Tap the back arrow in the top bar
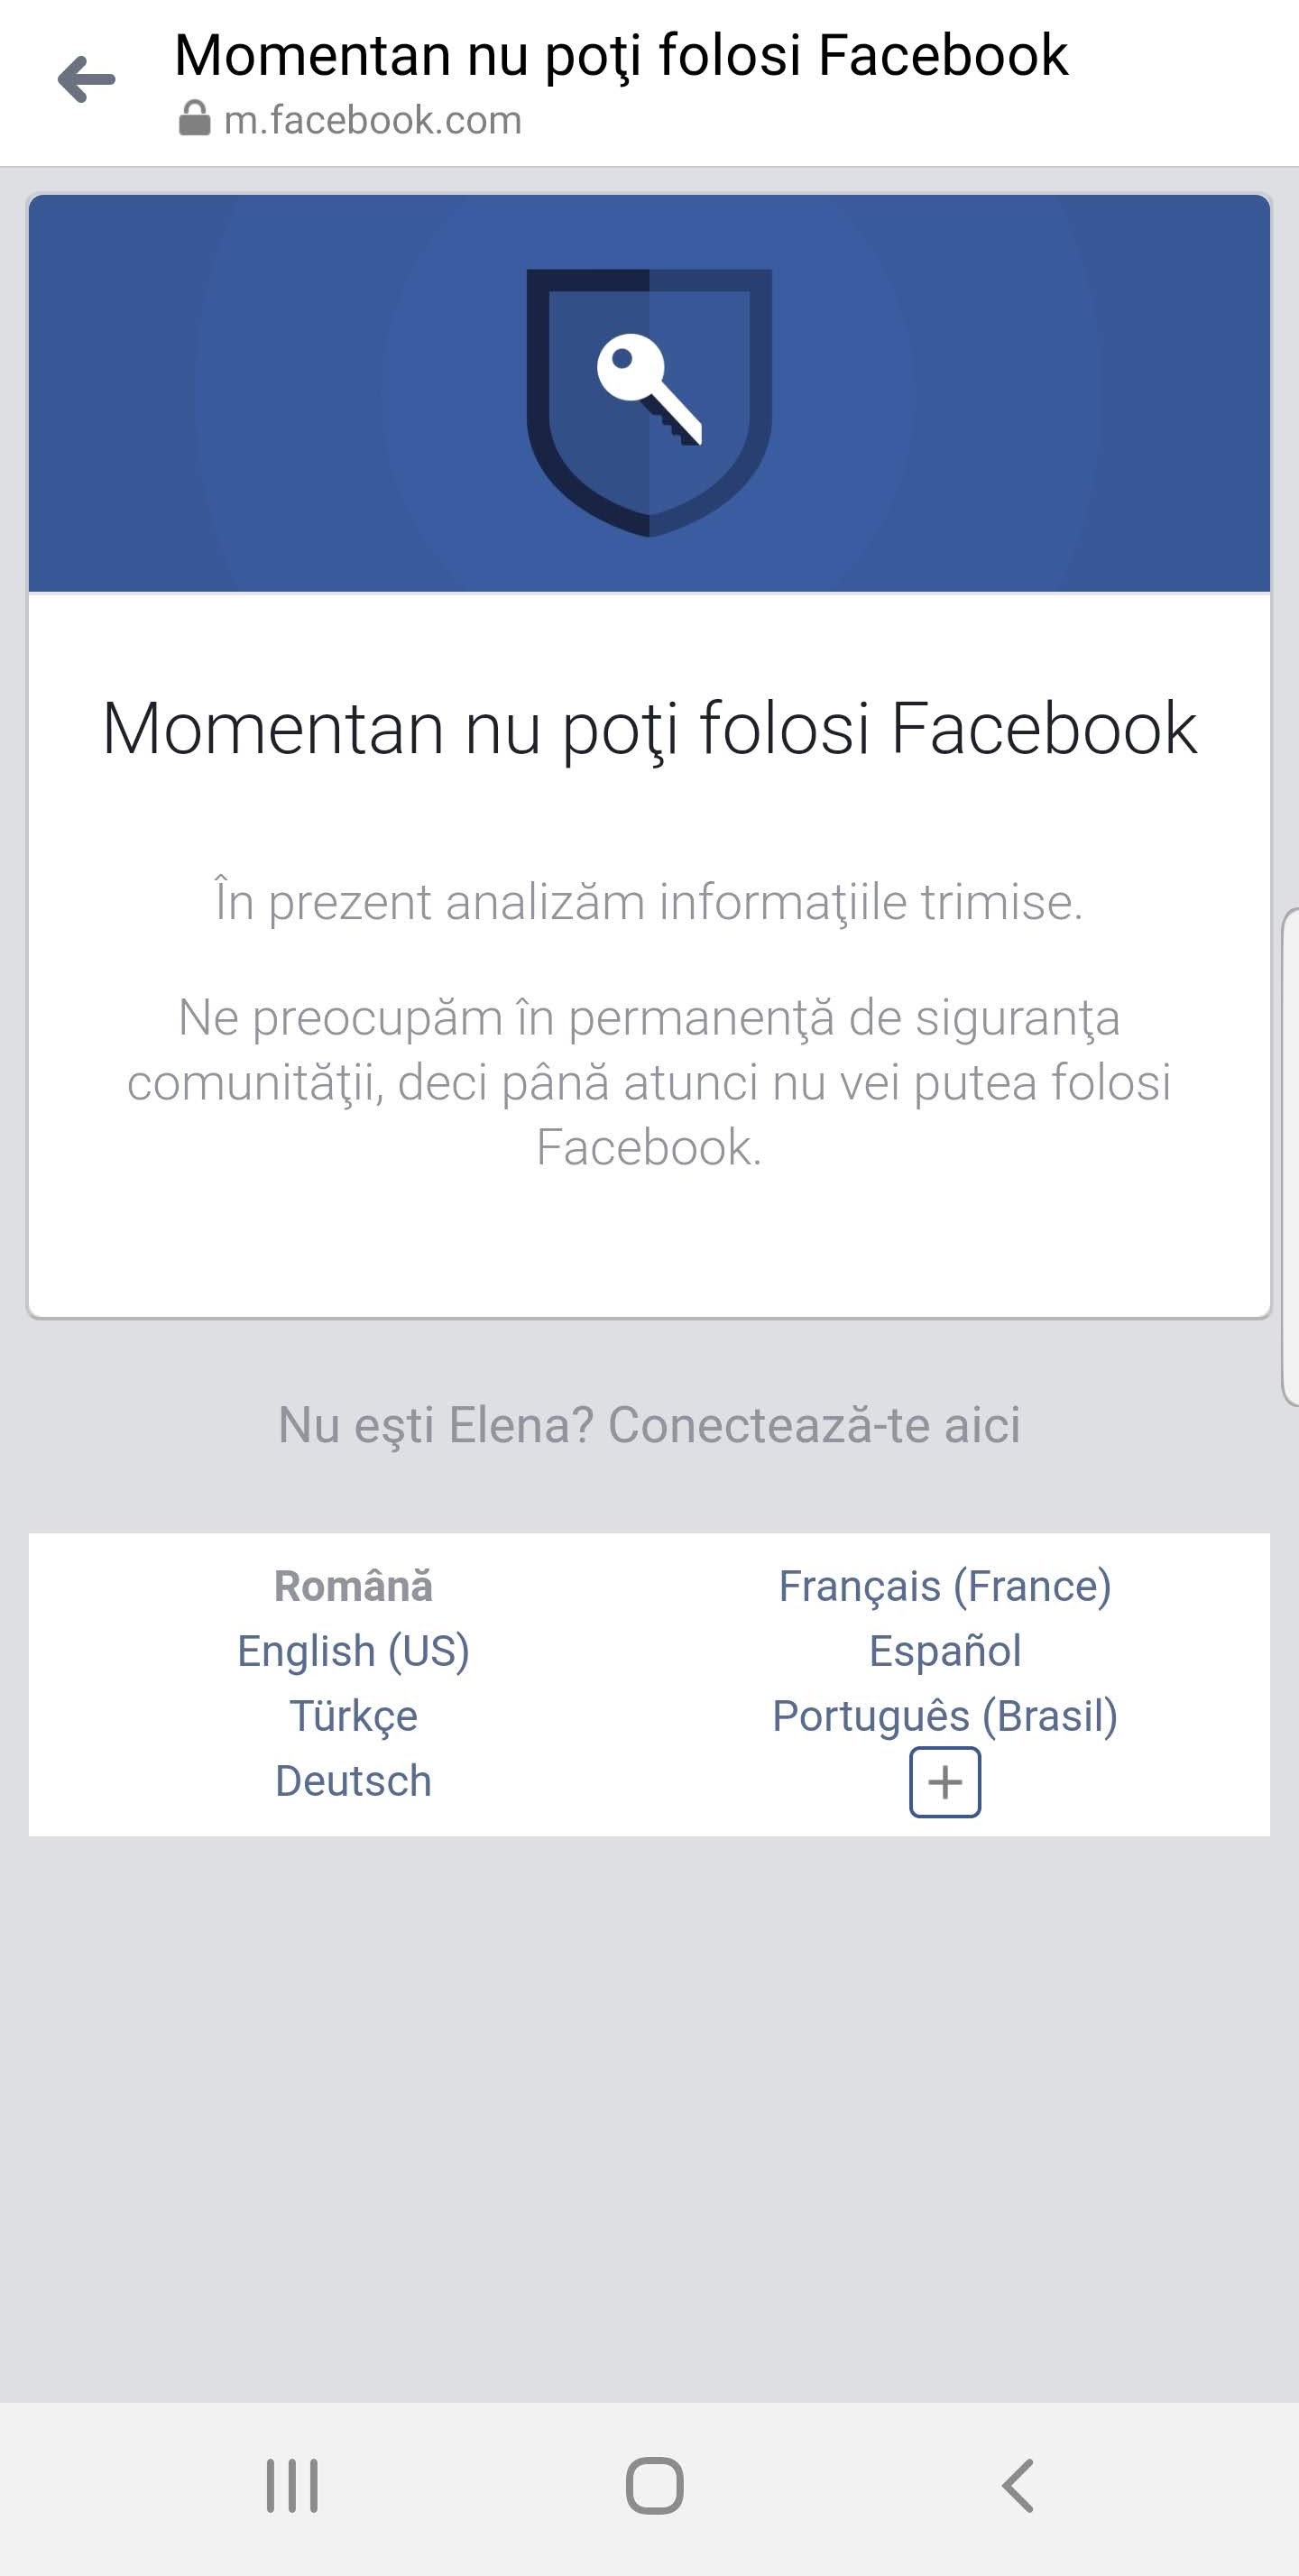Image resolution: width=1299 pixels, height=2576 pixels. click(86, 80)
